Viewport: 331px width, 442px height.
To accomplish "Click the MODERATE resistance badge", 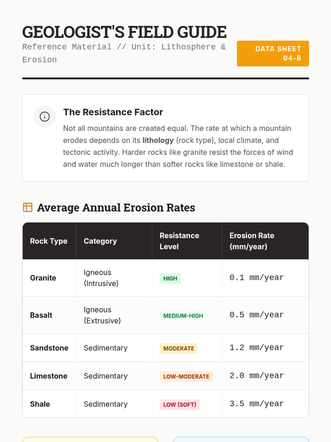I will tap(178, 349).
